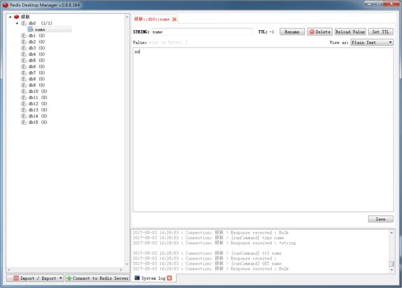
Task: Select the db15 (0) tree label
Action: (38, 122)
